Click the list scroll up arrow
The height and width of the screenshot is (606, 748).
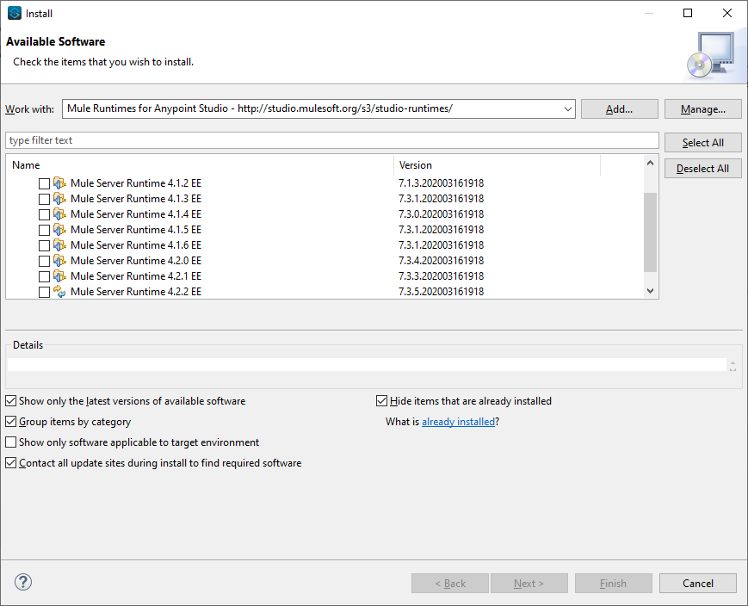650,164
